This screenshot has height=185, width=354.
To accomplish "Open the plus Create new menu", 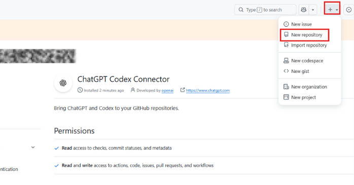I will [x=332, y=10].
